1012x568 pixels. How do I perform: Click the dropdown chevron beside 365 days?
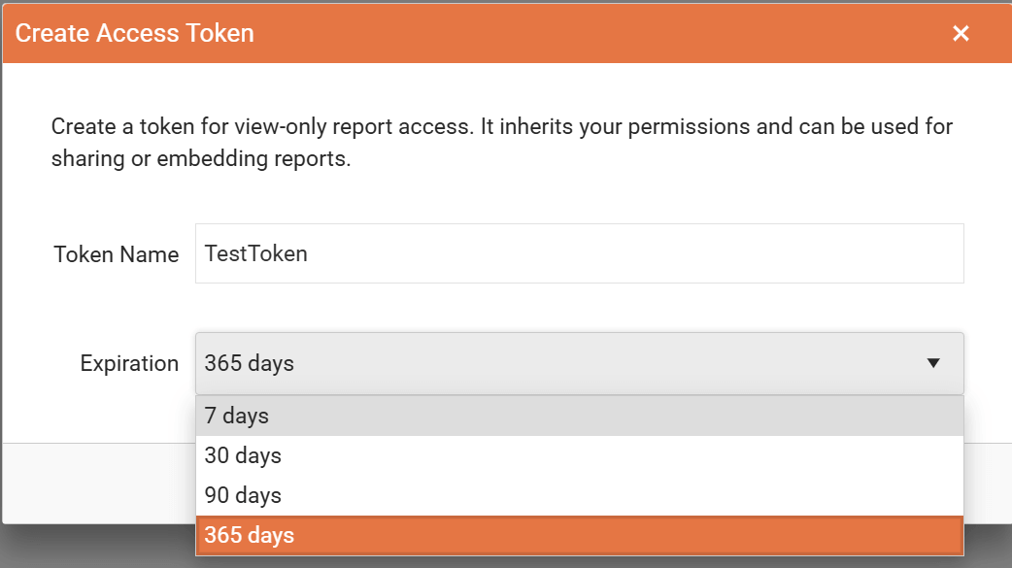coord(933,363)
